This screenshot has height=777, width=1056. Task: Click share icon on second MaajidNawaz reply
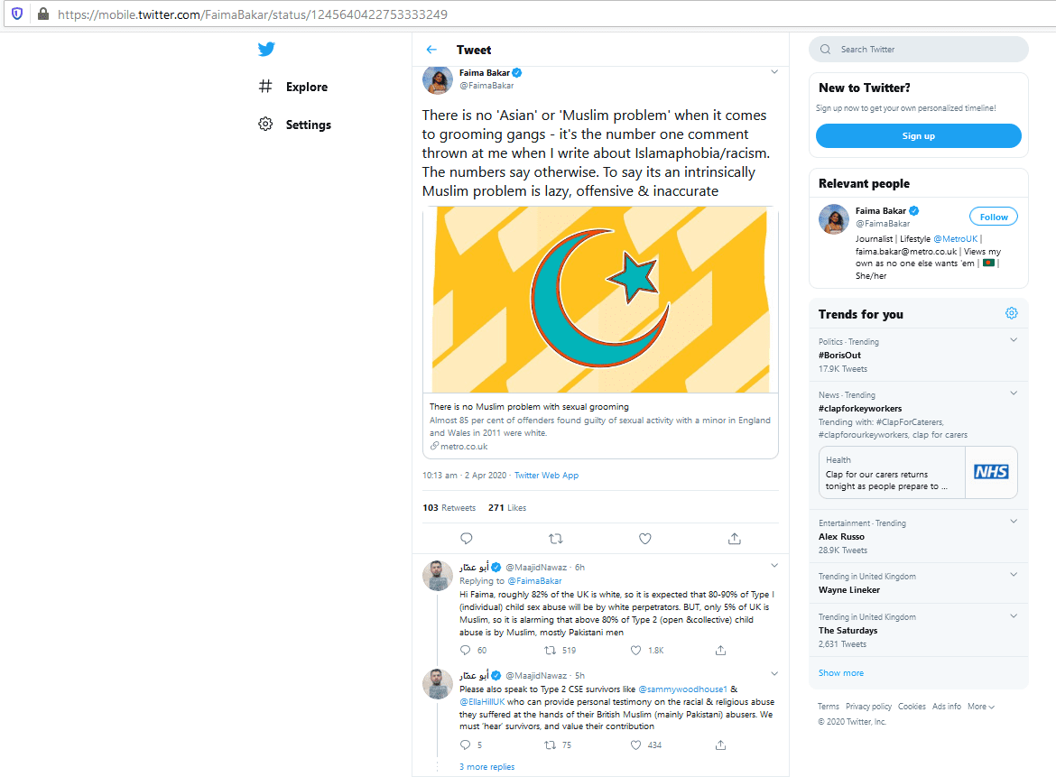click(720, 745)
